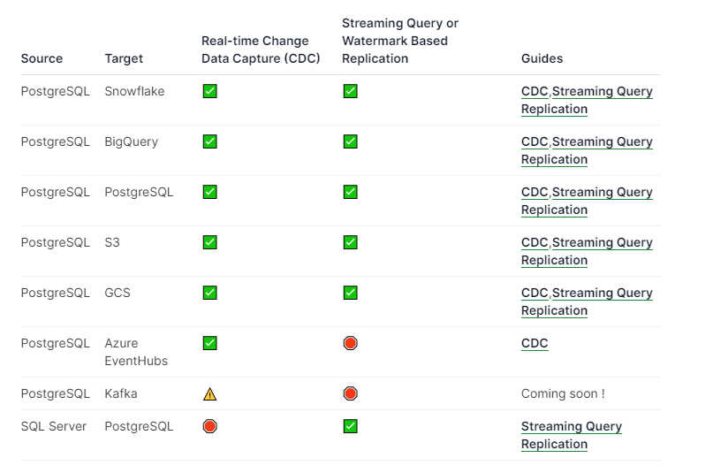This screenshot has width=713, height=473.
Task: Open the CDC guide for the PostgreSQL target
Action: (535, 193)
